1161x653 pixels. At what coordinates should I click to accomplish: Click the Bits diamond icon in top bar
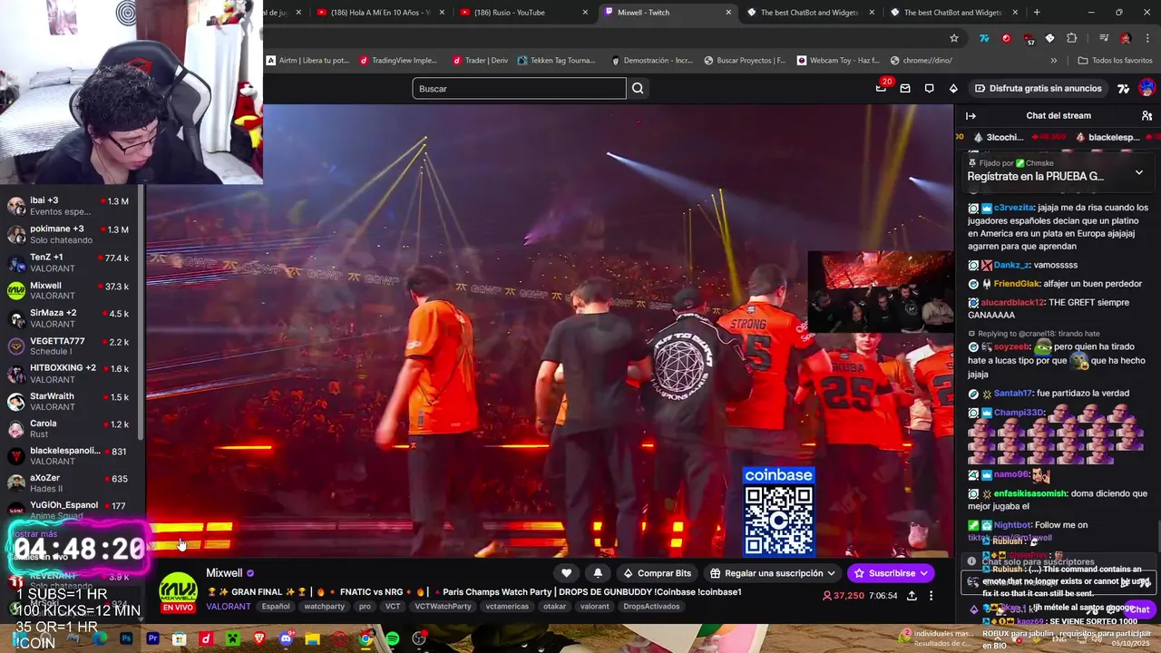point(953,88)
